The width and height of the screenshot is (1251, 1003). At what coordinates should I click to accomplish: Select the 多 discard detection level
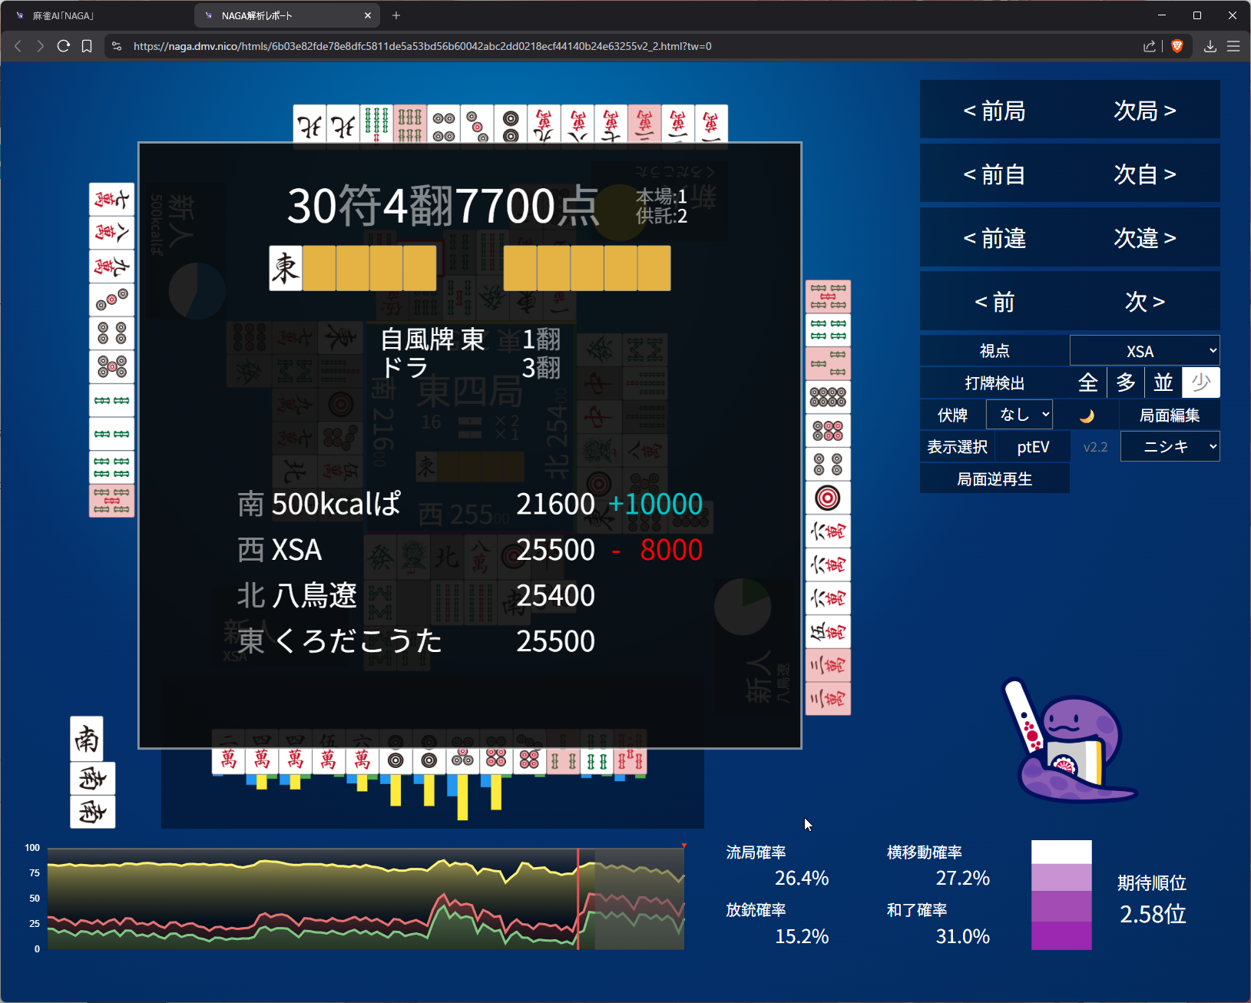[1126, 382]
